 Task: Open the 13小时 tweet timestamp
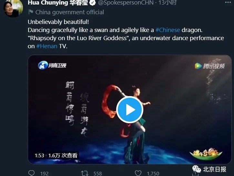tap(168, 3)
